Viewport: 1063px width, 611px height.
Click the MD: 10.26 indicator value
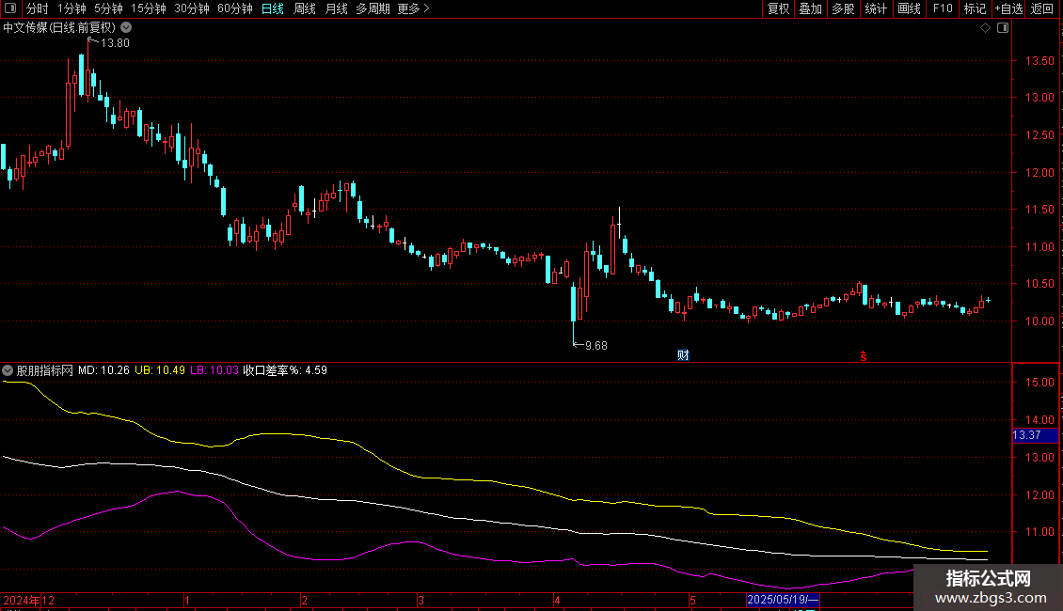click(103, 370)
